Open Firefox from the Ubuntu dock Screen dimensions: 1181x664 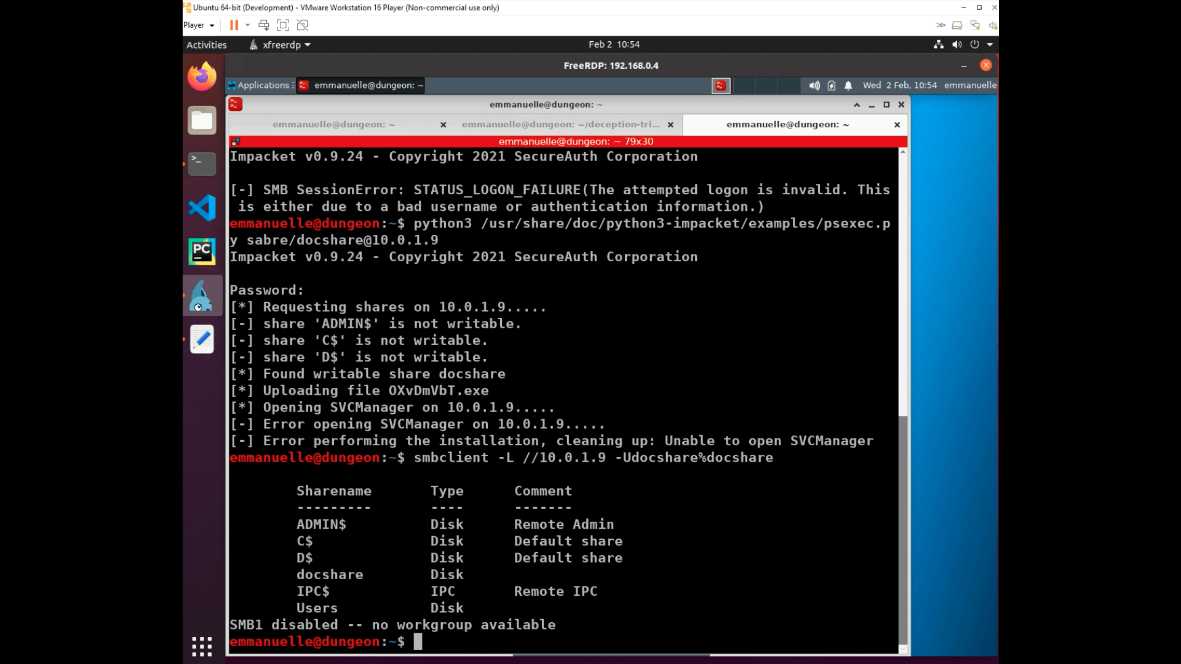pos(202,76)
